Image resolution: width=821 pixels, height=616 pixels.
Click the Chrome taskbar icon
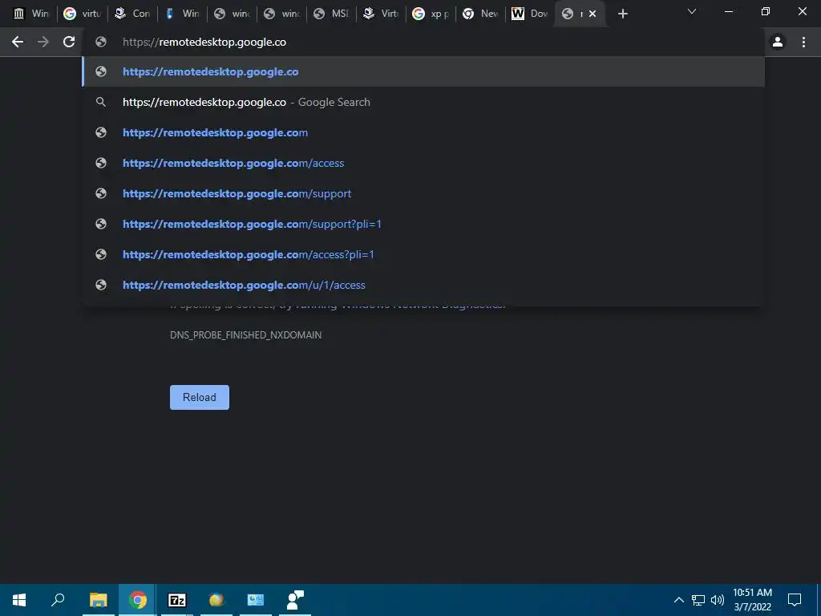[x=137, y=600]
